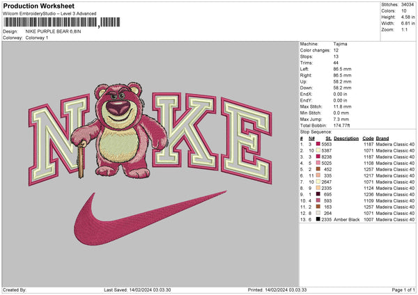Click code 1007 in stop row 13
This screenshot has height=295, width=418.
click(x=369, y=219)
